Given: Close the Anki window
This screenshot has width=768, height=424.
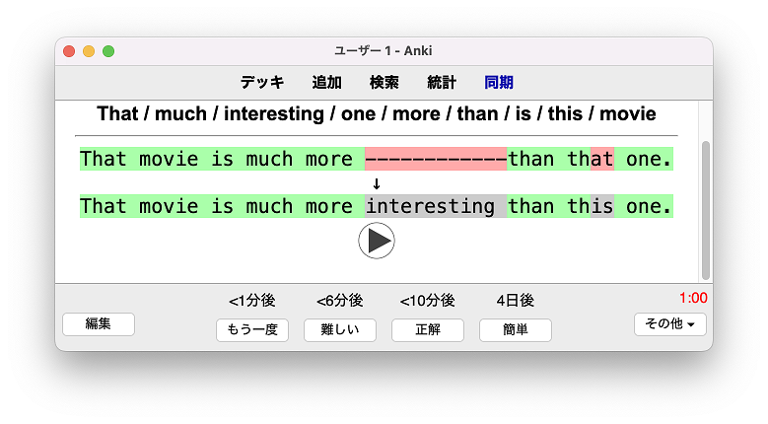Looking at the screenshot, I should pos(69,51).
